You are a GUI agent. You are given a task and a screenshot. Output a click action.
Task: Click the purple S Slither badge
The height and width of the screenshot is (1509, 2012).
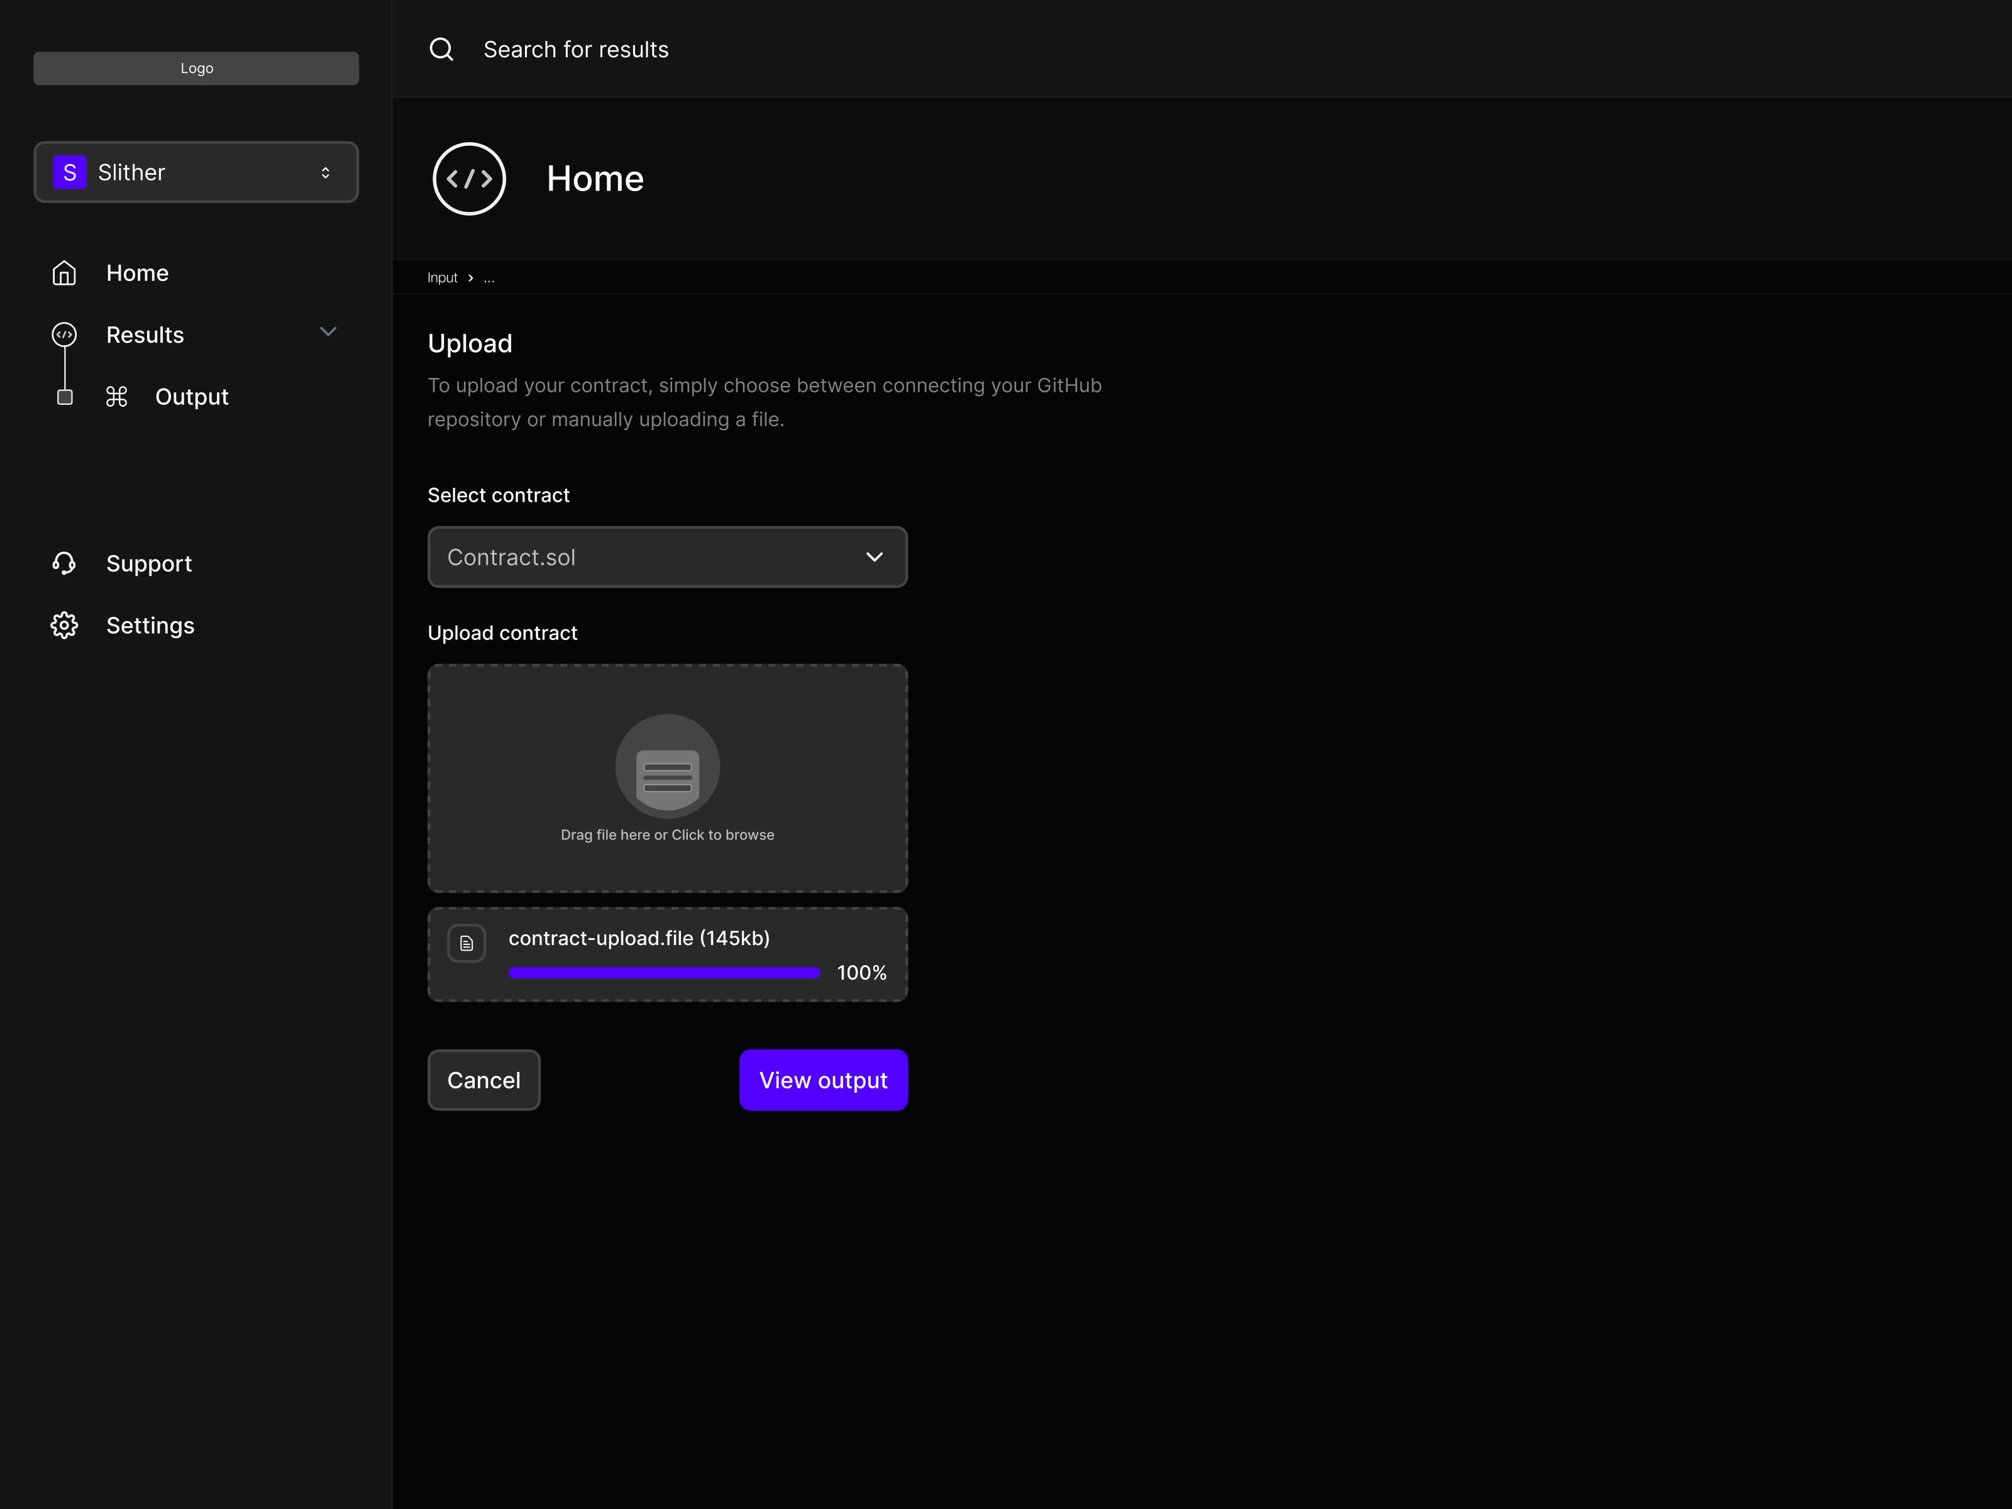[x=69, y=172]
